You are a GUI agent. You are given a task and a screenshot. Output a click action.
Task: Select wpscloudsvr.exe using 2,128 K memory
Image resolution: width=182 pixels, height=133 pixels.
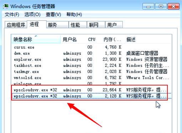pyautogui.click(x=92, y=96)
